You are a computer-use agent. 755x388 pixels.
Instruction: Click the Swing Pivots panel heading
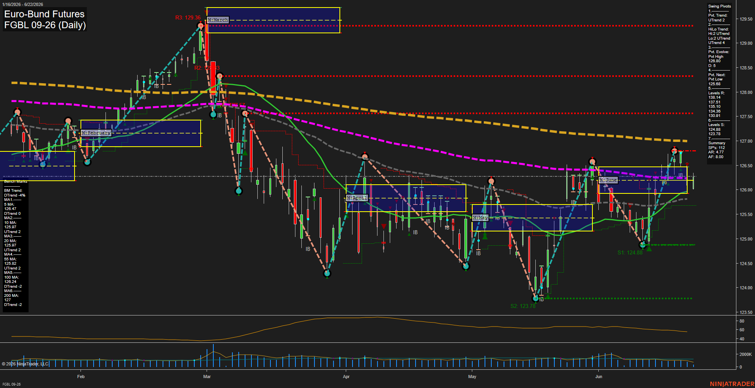[719, 6]
